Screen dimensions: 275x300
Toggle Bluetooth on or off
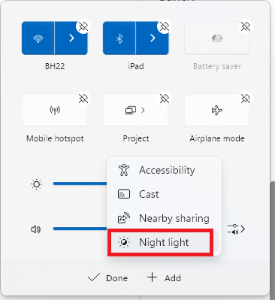pos(119,38)
